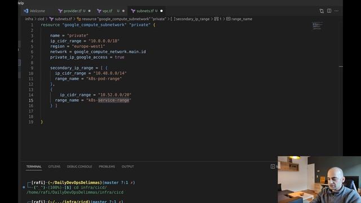The height and width of the screenshot is (203, 361).
Task: Click line number 15 in gutter
Action: pyautogui.click(x=31, y=100)
